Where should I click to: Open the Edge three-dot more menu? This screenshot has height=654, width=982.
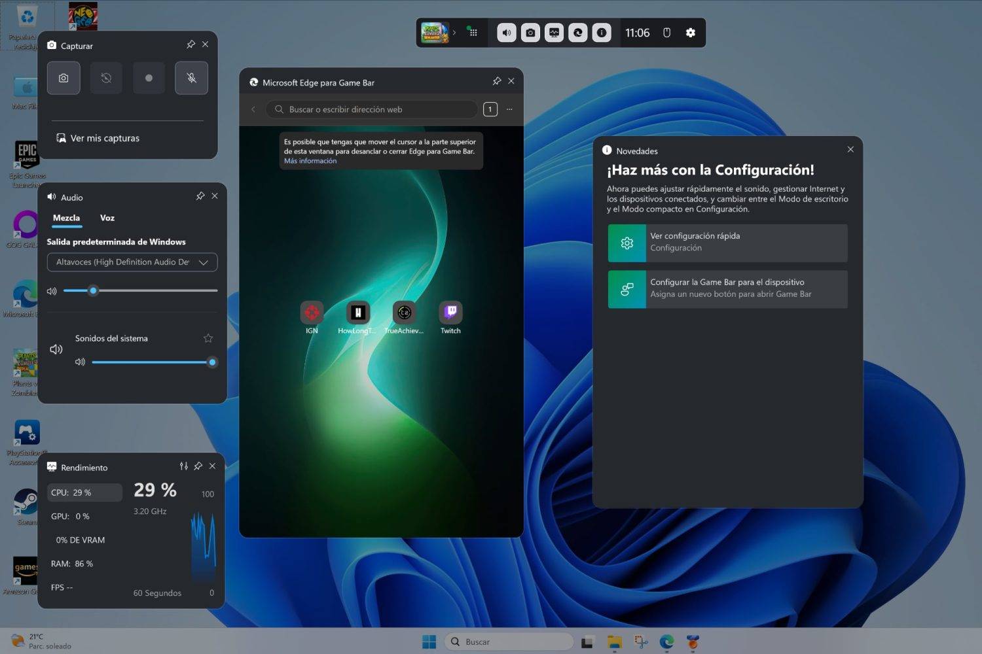(x=509, y=109)
